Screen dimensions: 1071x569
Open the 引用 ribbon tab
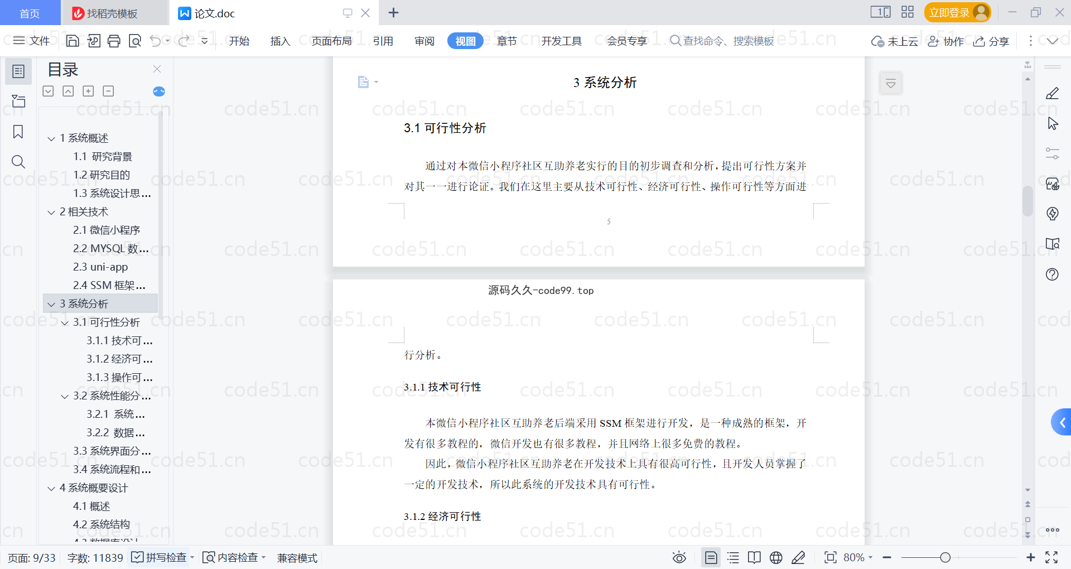(383, 41)
